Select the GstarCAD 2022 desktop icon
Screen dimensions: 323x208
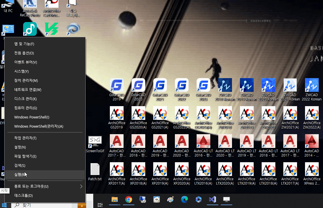[x=182, y=89]
